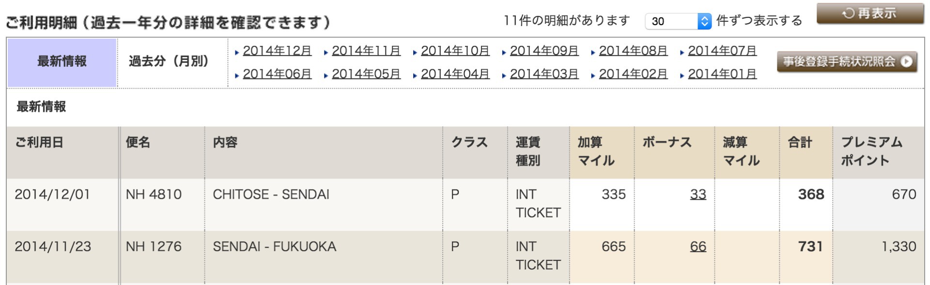
Task: Open the 30 items-per-page dropdown
Action: (x=678, y=21)
